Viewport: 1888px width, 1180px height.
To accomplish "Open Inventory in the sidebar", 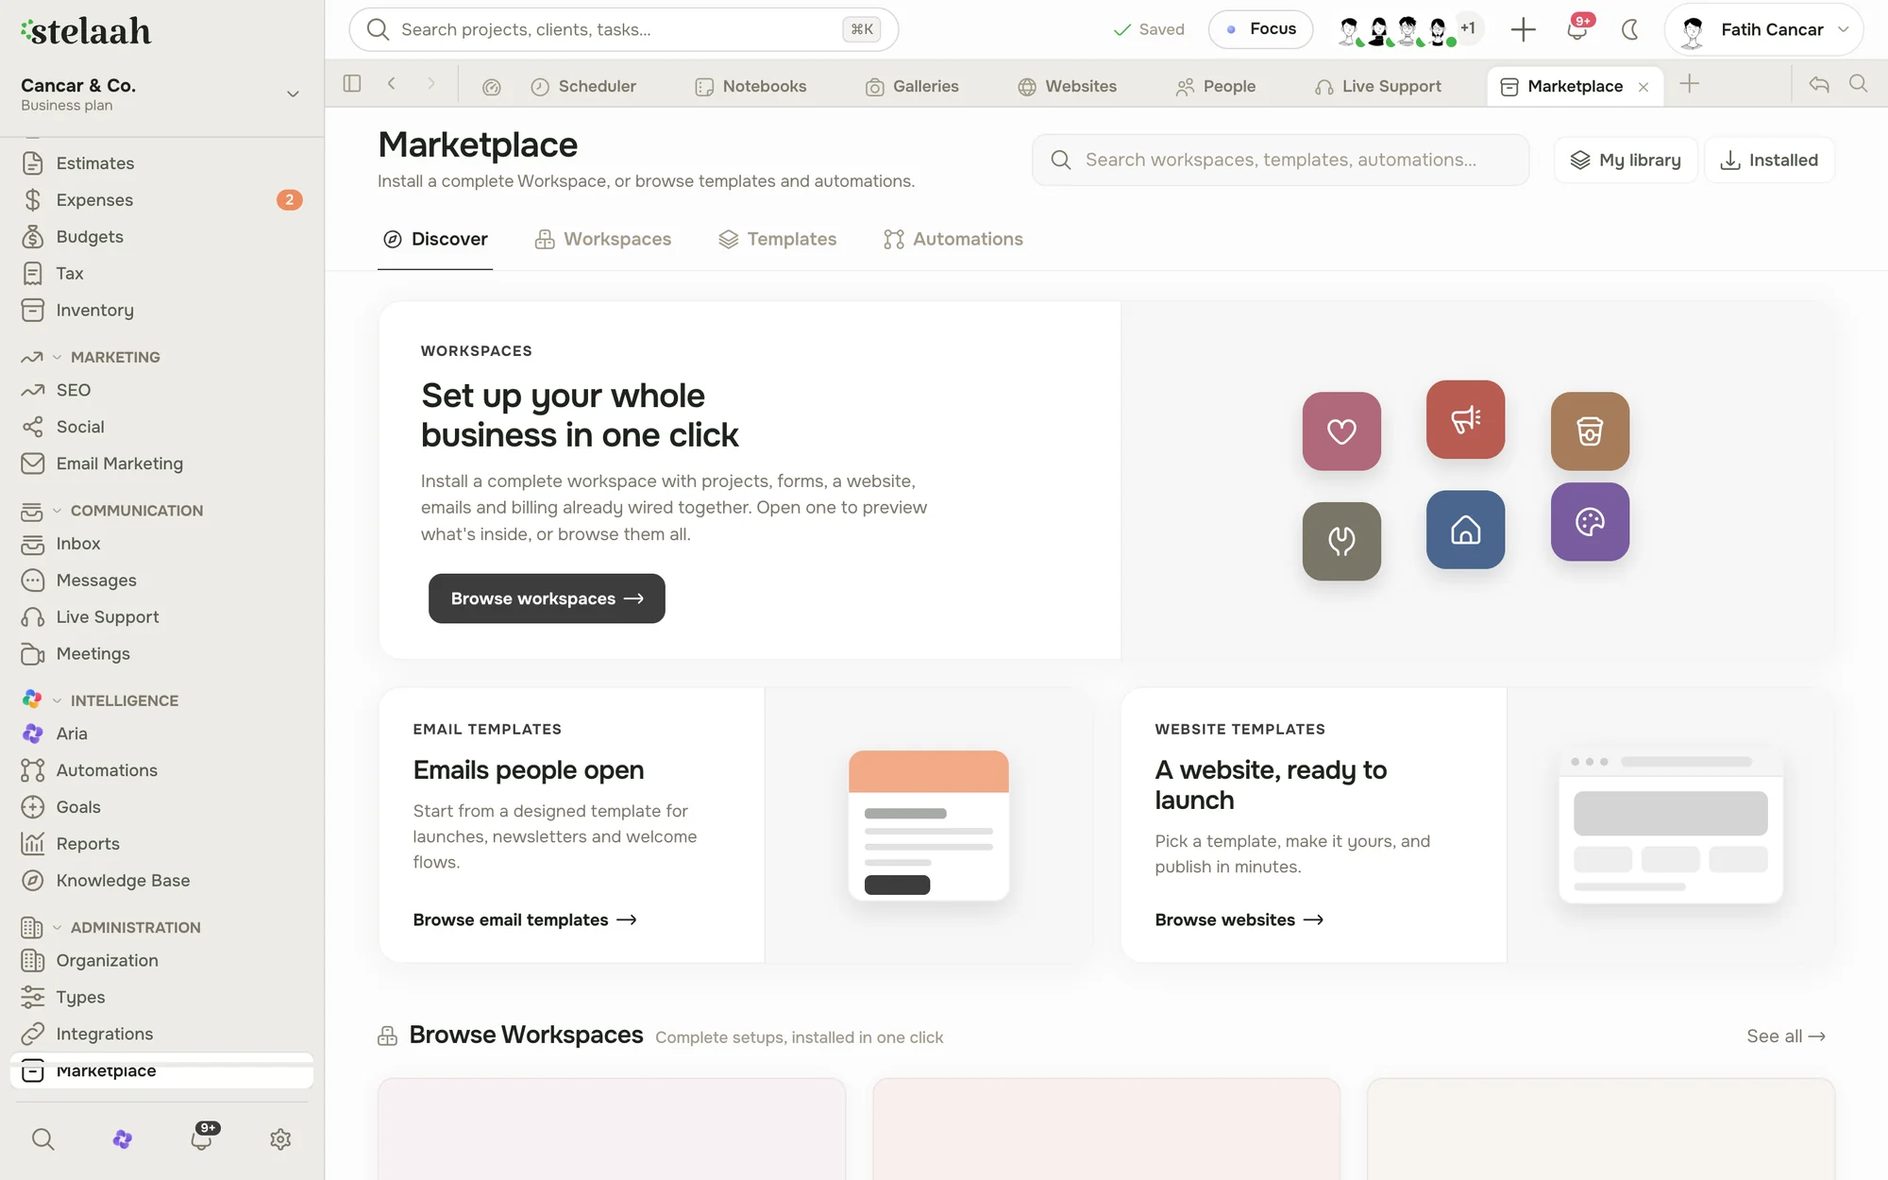I will 161,311.
